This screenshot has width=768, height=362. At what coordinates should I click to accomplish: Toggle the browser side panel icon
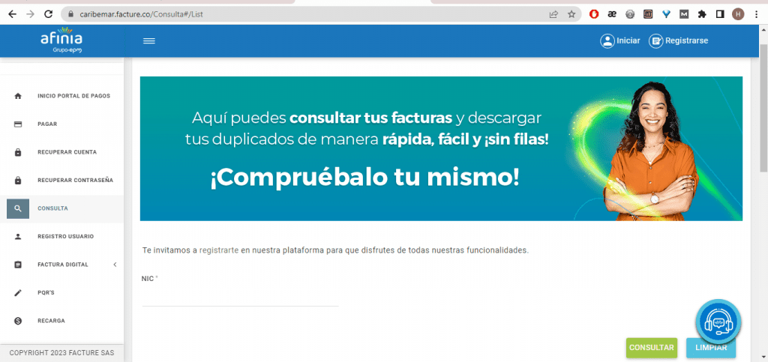(720, 14)
